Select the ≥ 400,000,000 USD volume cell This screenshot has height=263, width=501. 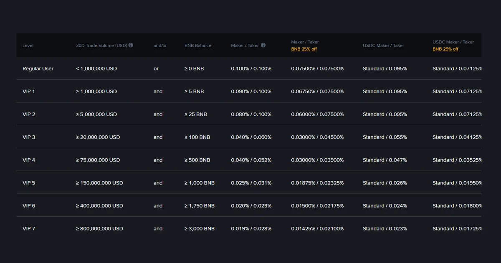pos(99,206)
